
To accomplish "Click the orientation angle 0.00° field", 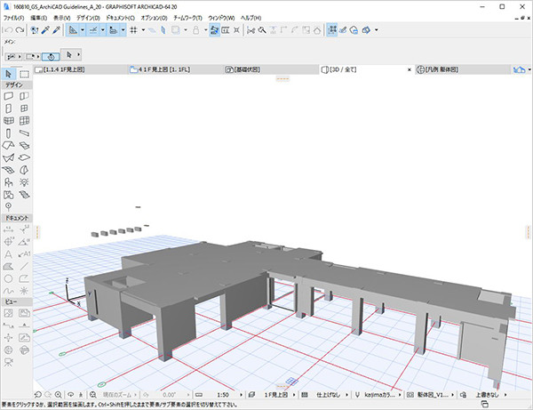I will (x=169, y=395).
